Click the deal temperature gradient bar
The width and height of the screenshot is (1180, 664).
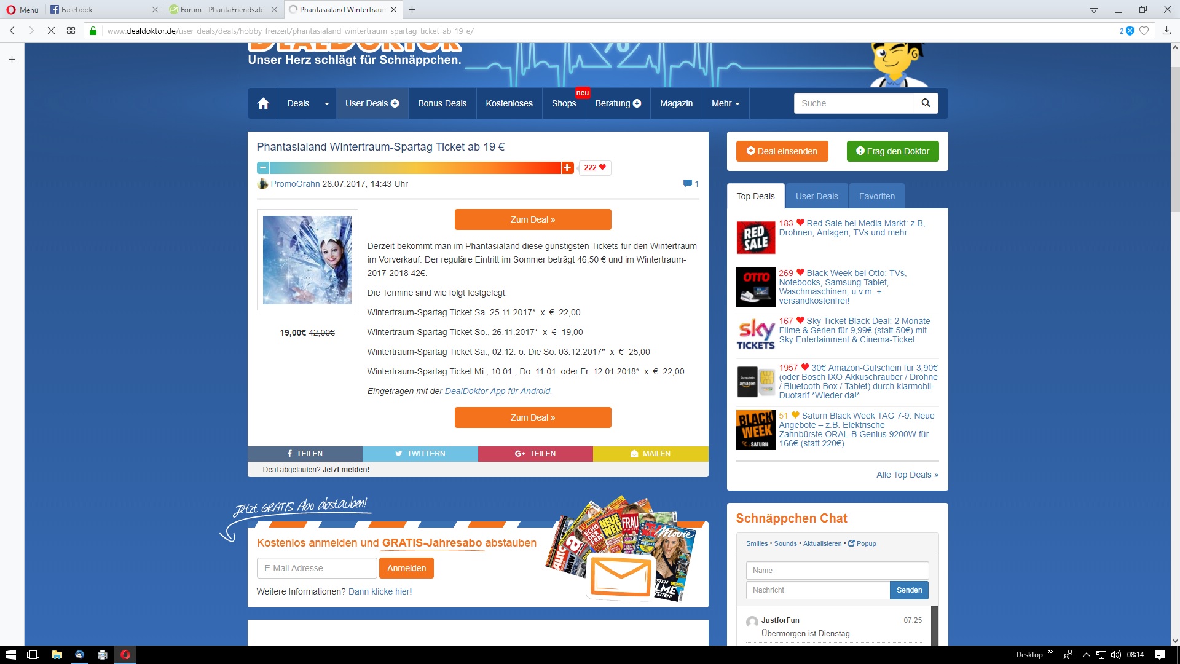tap(415, 168)
